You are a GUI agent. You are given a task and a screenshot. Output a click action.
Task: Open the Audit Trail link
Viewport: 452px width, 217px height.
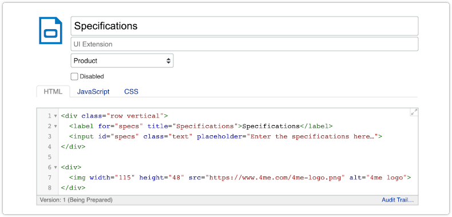pyautogui.click(x=398, y=200)
